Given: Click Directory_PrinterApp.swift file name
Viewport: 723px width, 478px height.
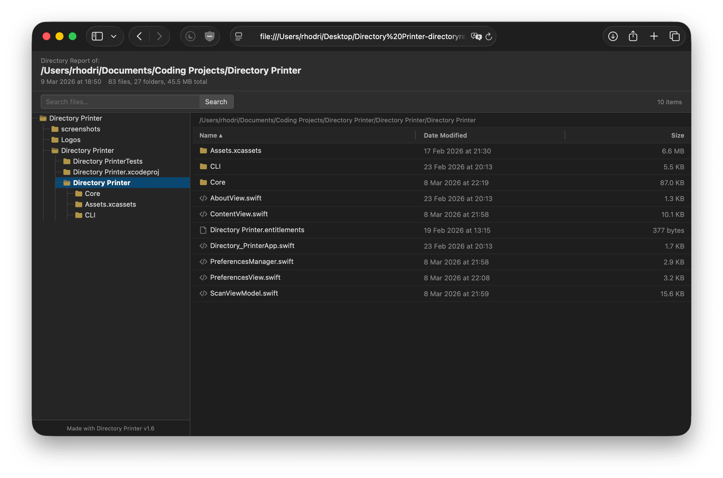Looking at the screenshot, I should [252, 246].
